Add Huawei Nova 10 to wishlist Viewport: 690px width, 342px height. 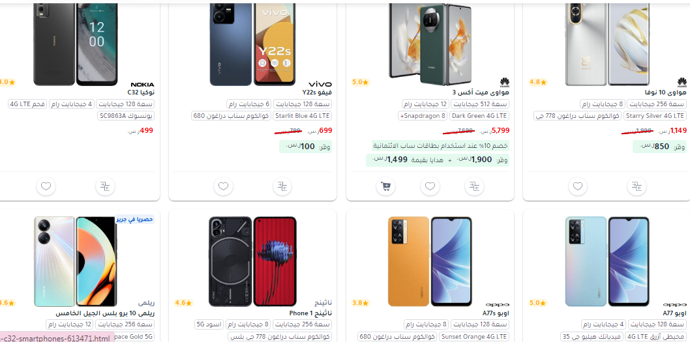577,186
